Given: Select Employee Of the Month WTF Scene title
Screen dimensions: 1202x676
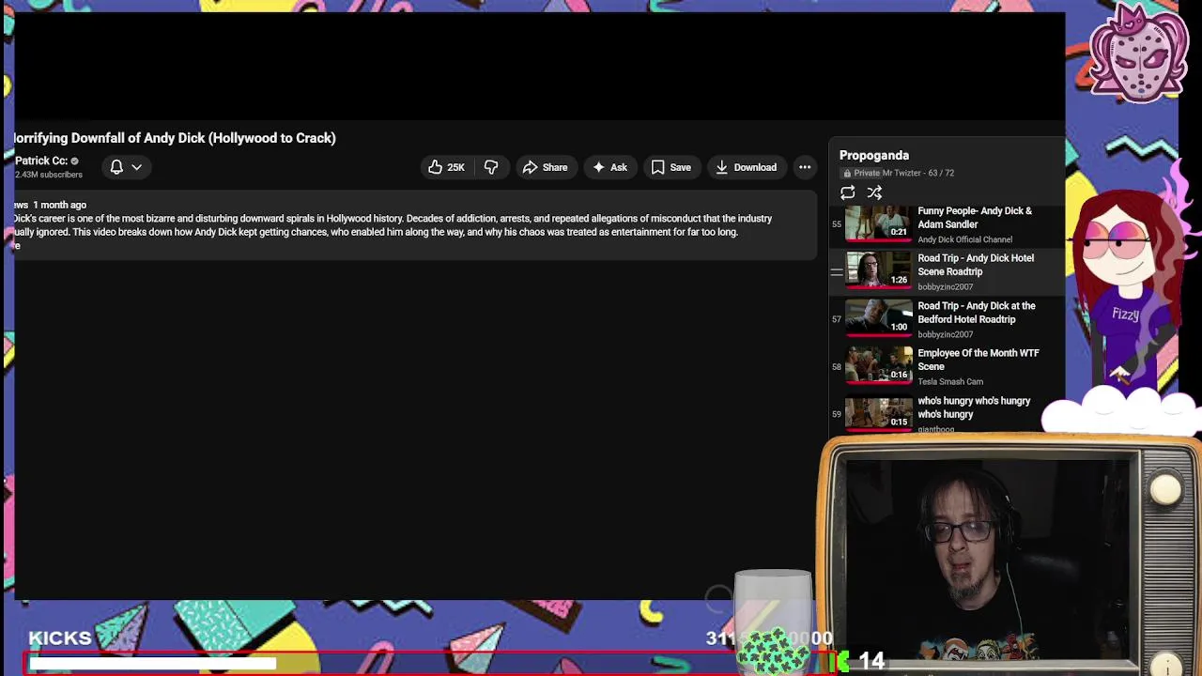Looking at the screenshot, I should point(978,360).
